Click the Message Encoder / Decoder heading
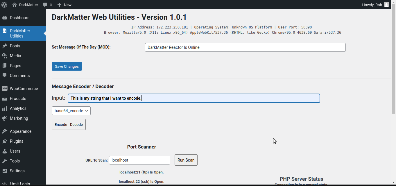The width and height of the screenshot is (396, 186). coord(83,87)
